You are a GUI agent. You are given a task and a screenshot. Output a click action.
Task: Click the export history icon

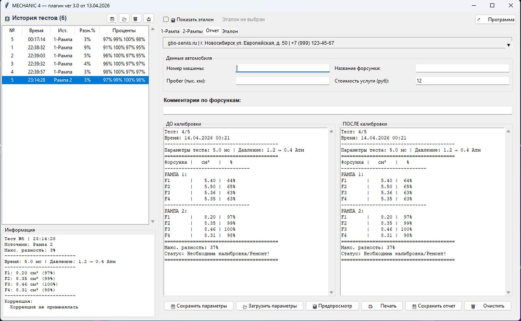point(148,19)
